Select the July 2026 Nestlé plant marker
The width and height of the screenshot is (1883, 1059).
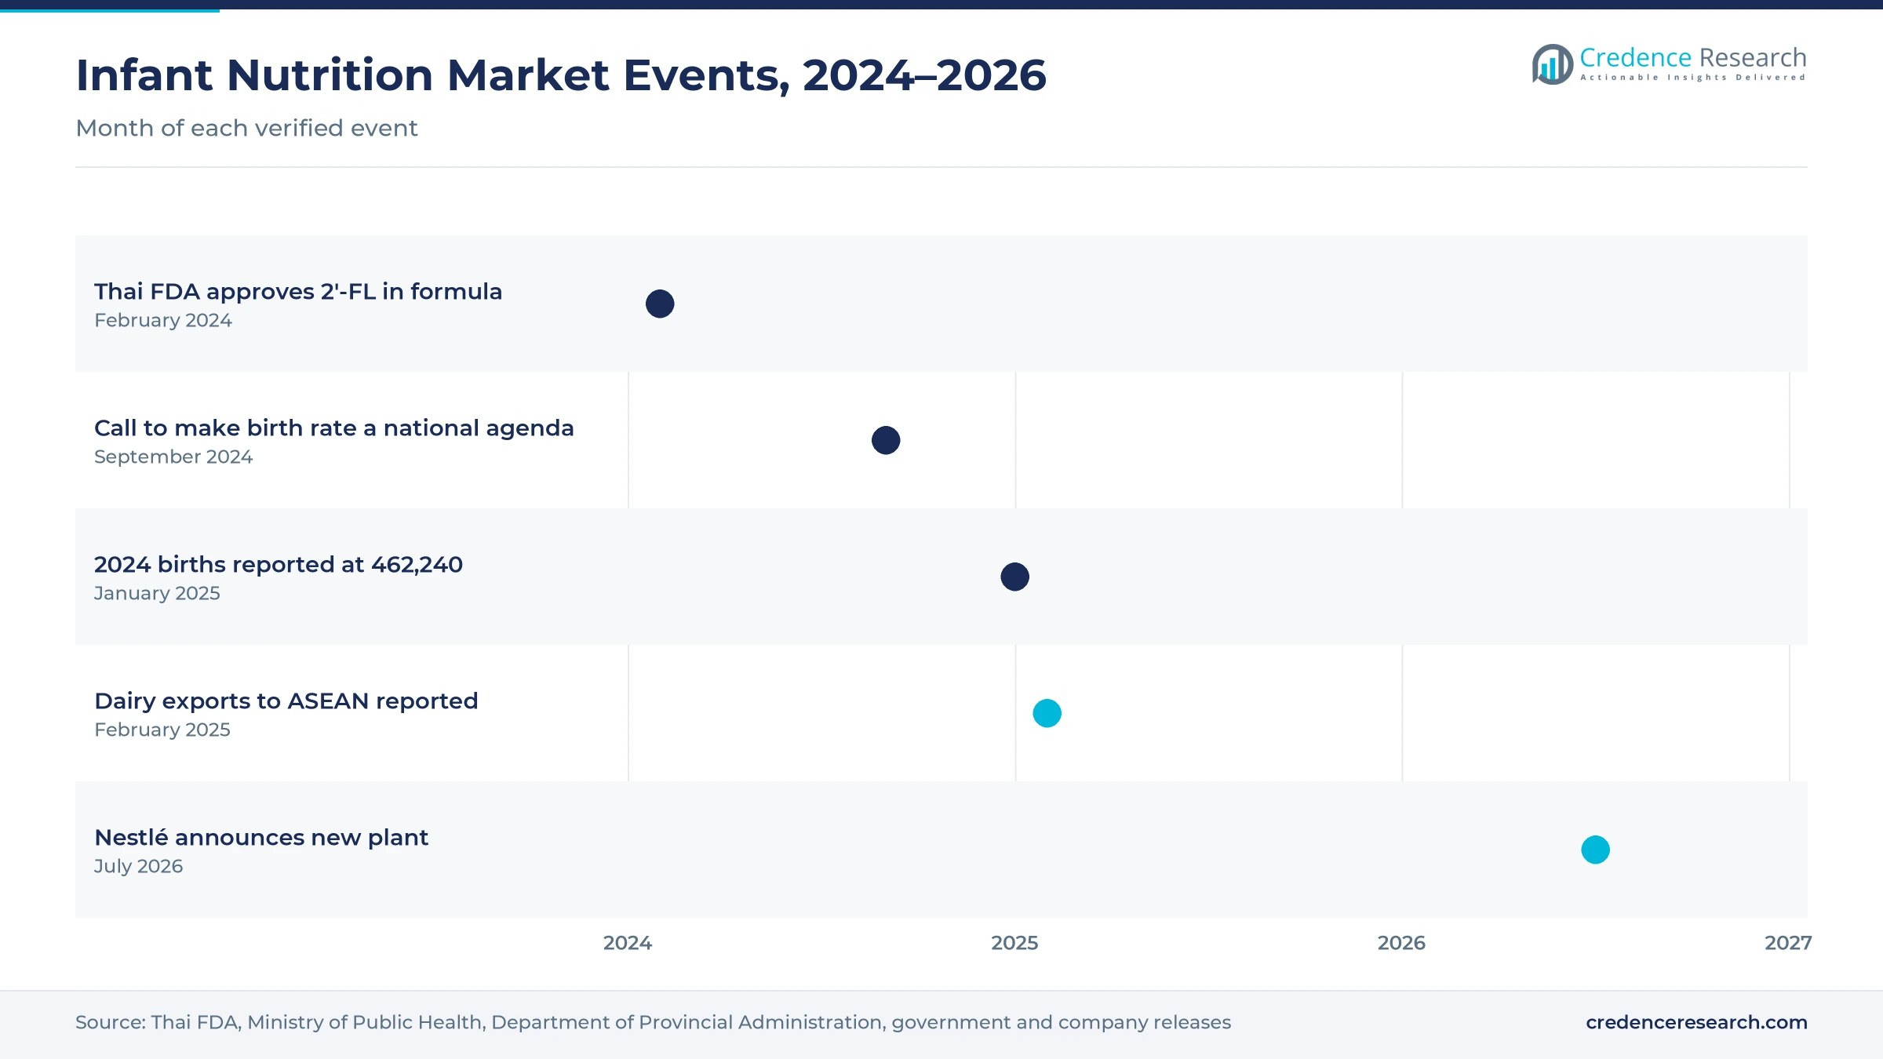point(1596,850)
